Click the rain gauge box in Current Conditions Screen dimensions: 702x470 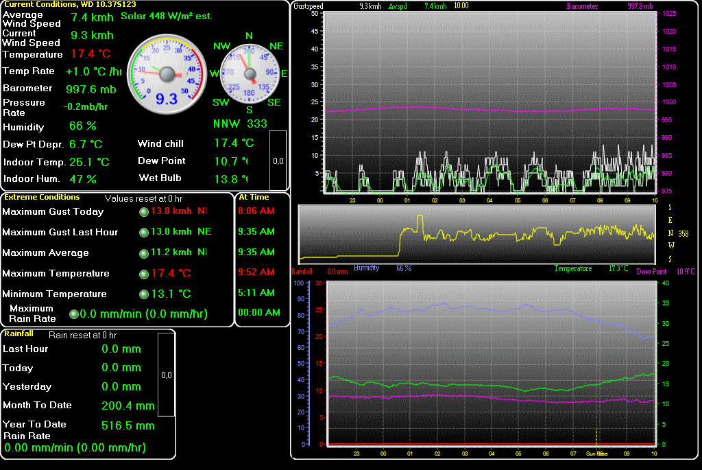point(278,161)
